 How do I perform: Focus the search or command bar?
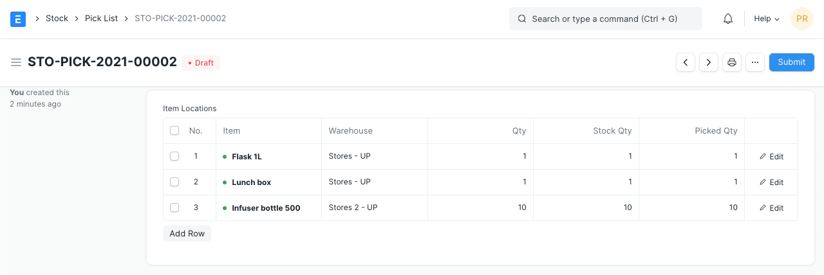tap(605, 19)
